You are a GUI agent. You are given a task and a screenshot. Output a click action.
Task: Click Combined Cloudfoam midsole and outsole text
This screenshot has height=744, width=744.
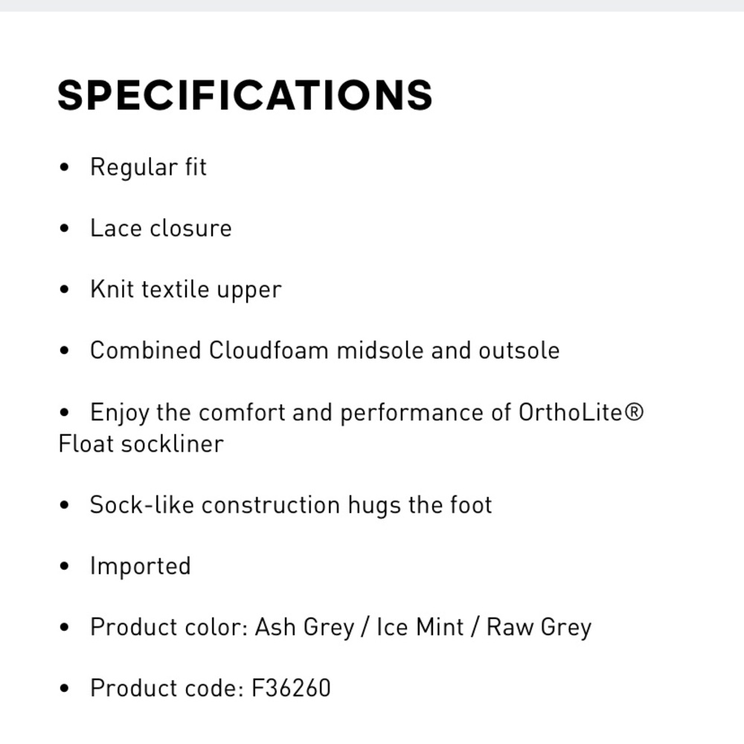coord(325,350)
